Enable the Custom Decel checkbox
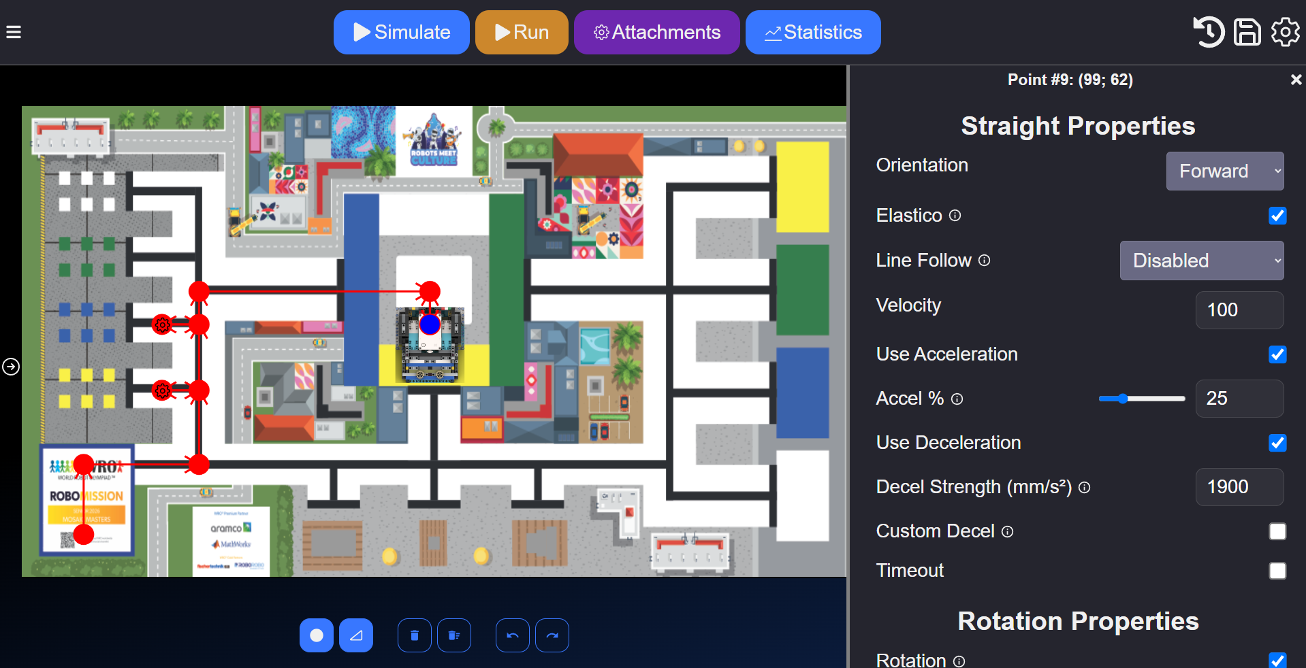1306x668 pixels. [x=1277, y=531]
